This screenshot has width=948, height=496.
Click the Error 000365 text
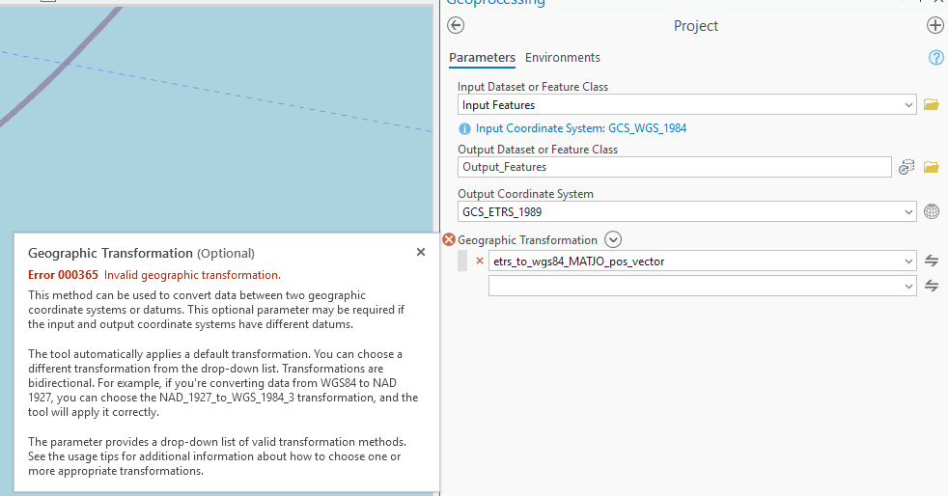pos(63,275)
